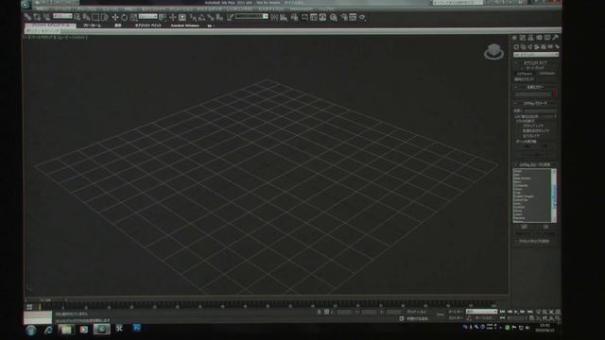
Task: Click the CATMuscle object type button
Action: click(546, 74)
